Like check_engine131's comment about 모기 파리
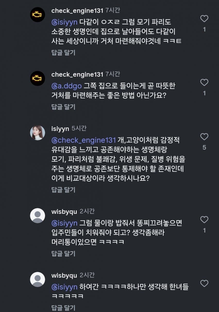This screenshot has height=312, width=219. pos(204,19)
